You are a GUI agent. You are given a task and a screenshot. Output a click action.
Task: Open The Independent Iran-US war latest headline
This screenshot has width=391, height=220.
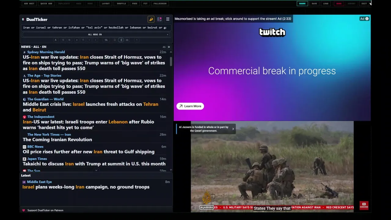point(88,125)
